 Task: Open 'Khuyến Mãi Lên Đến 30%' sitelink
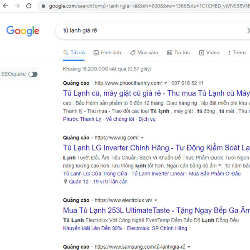click(92, 228)
